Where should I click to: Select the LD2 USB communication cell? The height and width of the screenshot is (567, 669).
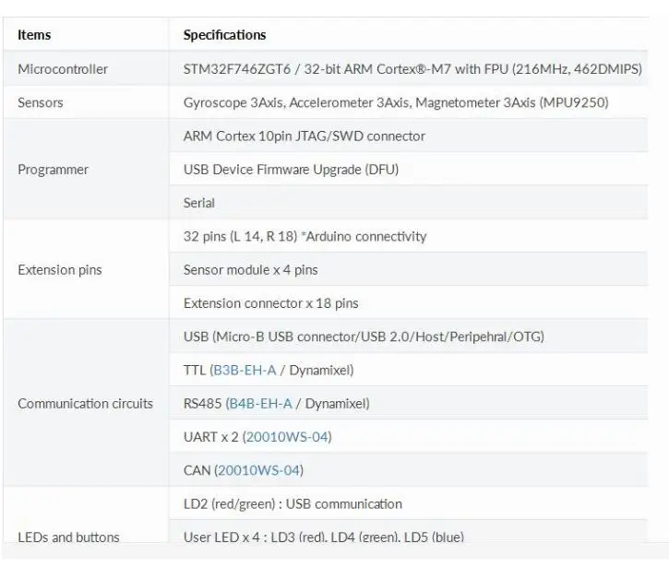tap(409, 504)
